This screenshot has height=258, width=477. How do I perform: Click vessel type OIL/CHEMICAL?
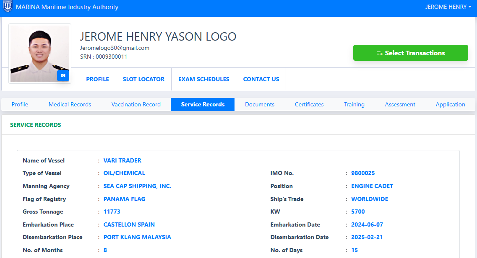tap(124, 173)
